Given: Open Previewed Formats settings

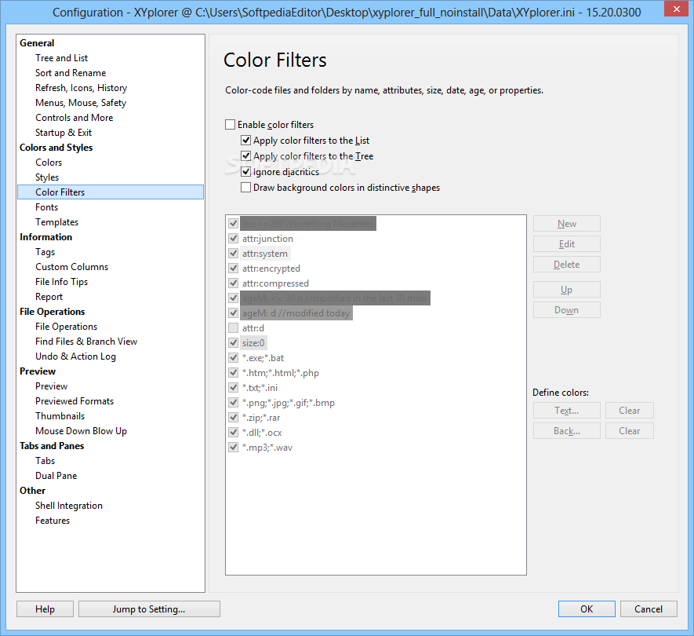Looking at the screenshot, I should click(74, 401).
